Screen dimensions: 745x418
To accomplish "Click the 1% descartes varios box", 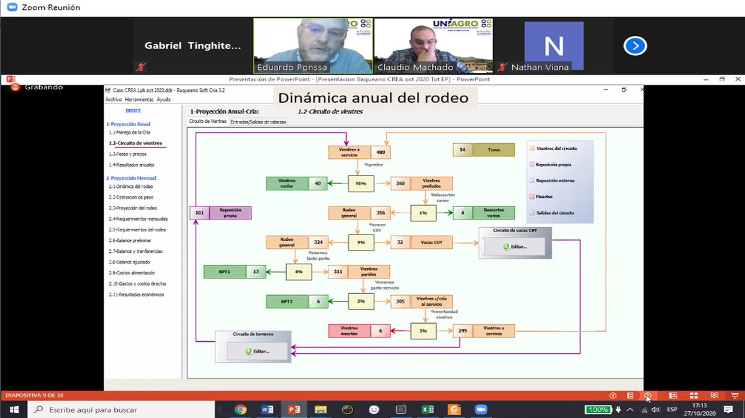I will click(423, 213).
